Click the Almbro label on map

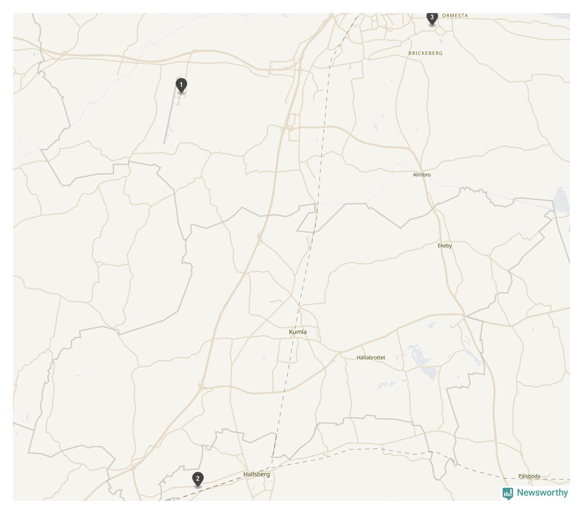click(x=422, y=175)
